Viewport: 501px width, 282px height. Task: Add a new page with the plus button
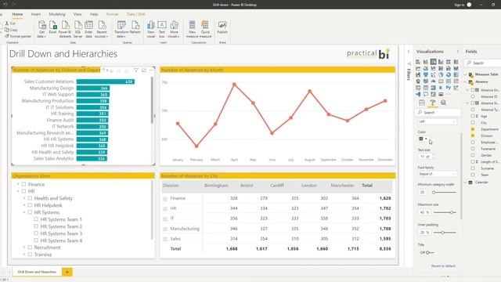tap(67, 272)
